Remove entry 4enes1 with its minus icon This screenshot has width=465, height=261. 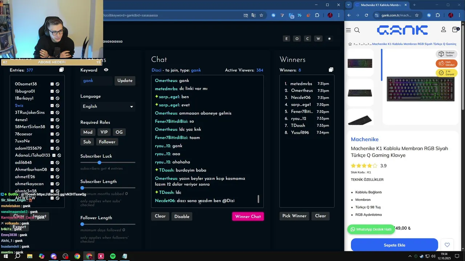coord(52,120)
